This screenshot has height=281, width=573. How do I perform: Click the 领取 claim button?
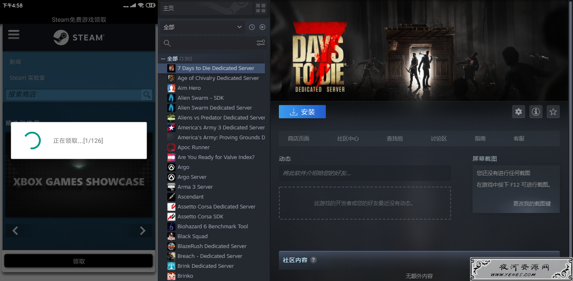click(78, 261)
